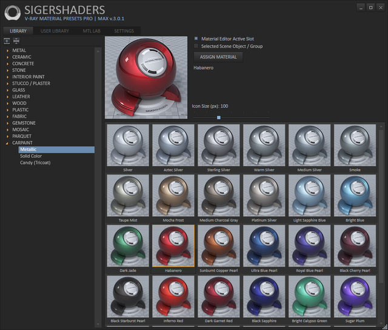388x330 pixels.
Task: Select the Sugar Plum preset
Action: [x=355, y=296]
